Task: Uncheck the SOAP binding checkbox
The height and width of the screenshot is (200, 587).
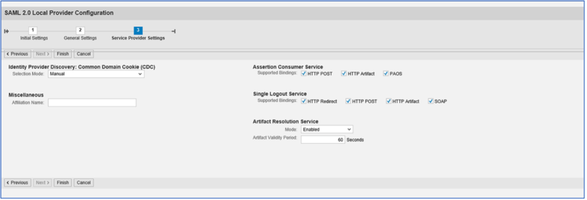Action: pos(431,101)
